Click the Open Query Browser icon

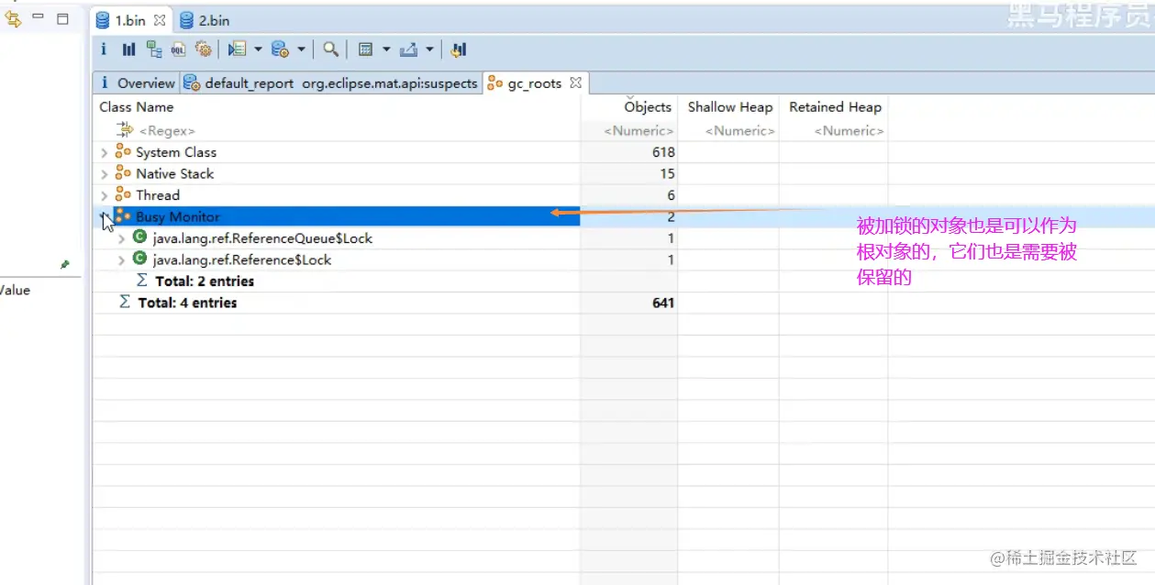(x=281, y=50)
